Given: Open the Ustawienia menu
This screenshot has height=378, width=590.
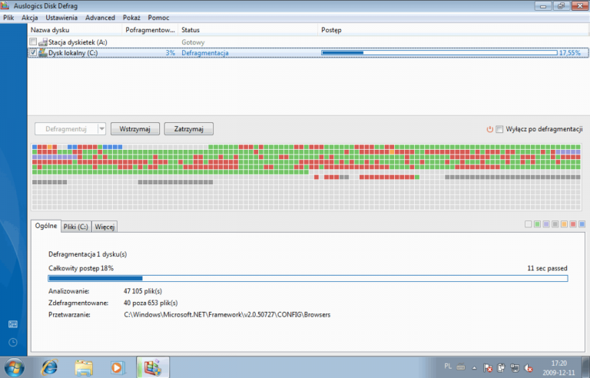Looking at the screenshot, I should pyautogui.click(x=61, y=18).
